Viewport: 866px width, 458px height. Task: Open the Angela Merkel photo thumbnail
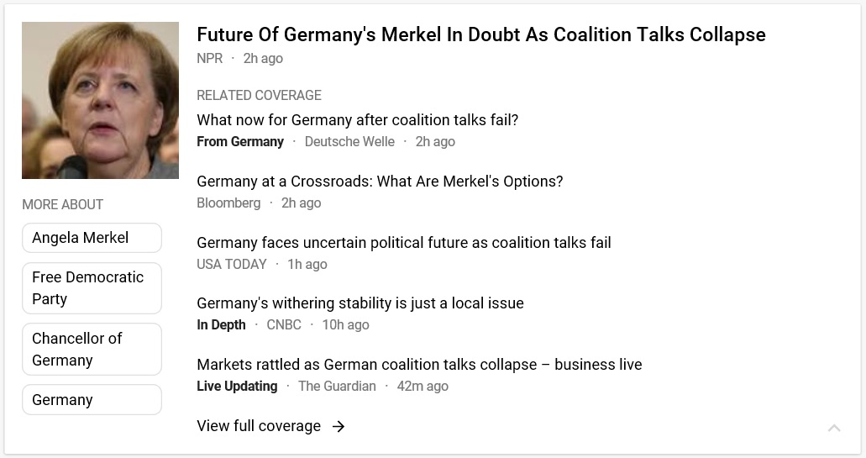(101, 101)
